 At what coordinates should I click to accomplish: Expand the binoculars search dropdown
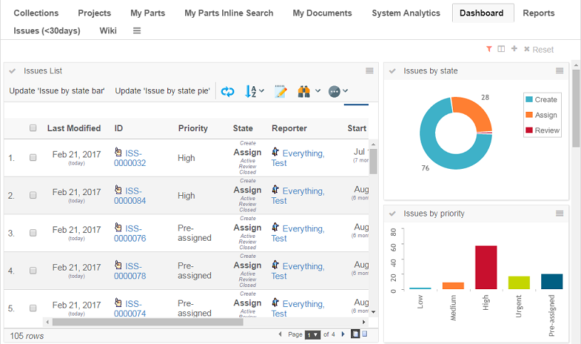pyautogui.click(x=308, y=91)
